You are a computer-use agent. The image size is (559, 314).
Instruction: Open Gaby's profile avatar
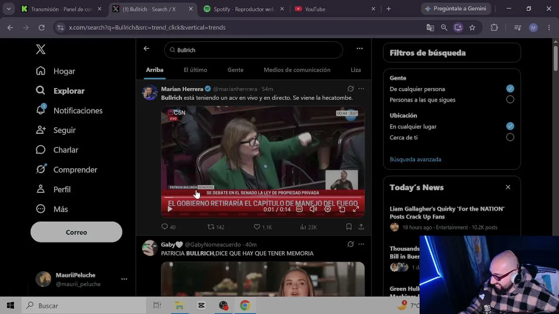(x=150, y=248)
